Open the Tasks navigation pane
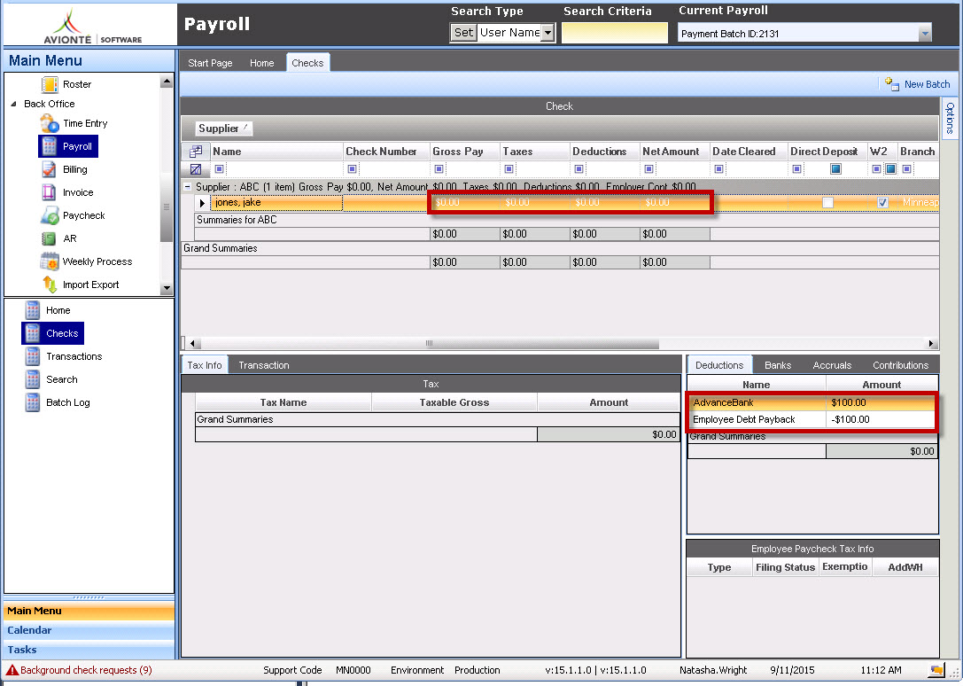 tap(89, 650)
